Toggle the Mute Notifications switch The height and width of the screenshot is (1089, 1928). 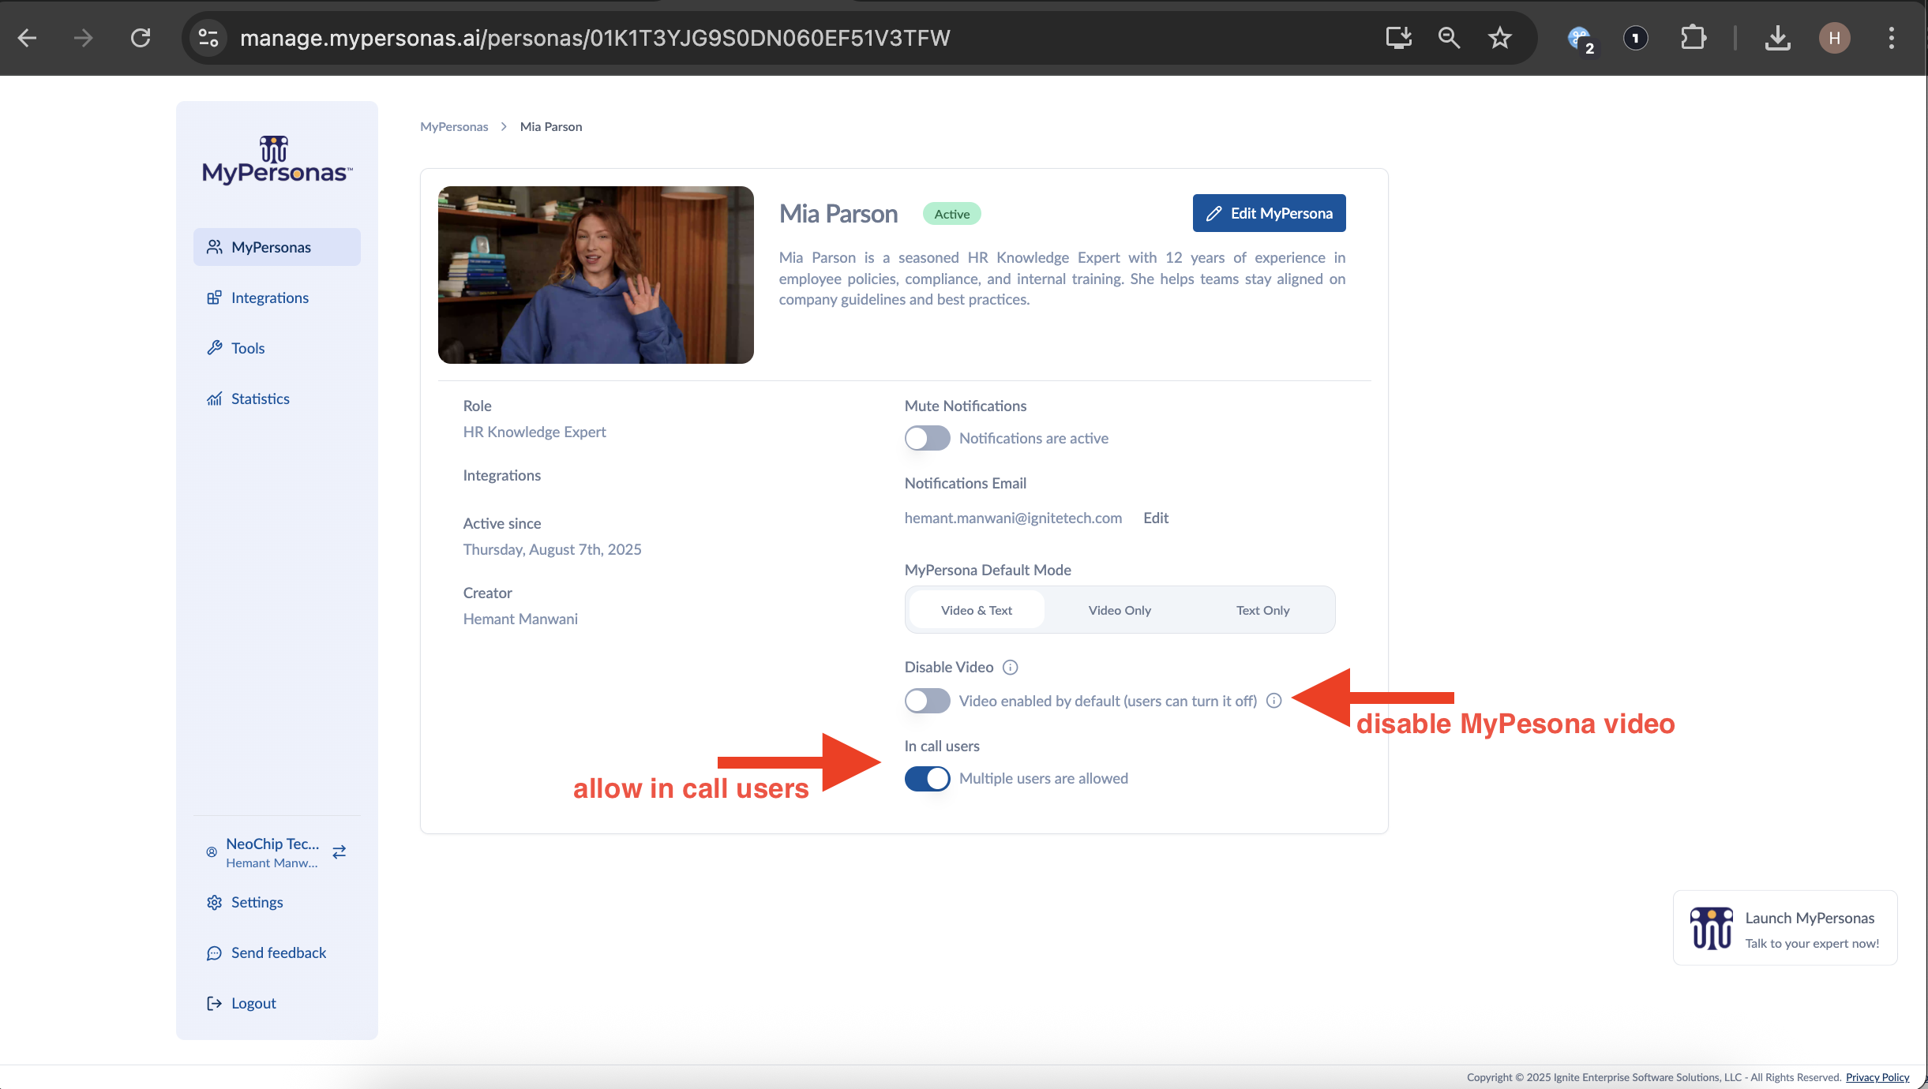coord(928,438)
